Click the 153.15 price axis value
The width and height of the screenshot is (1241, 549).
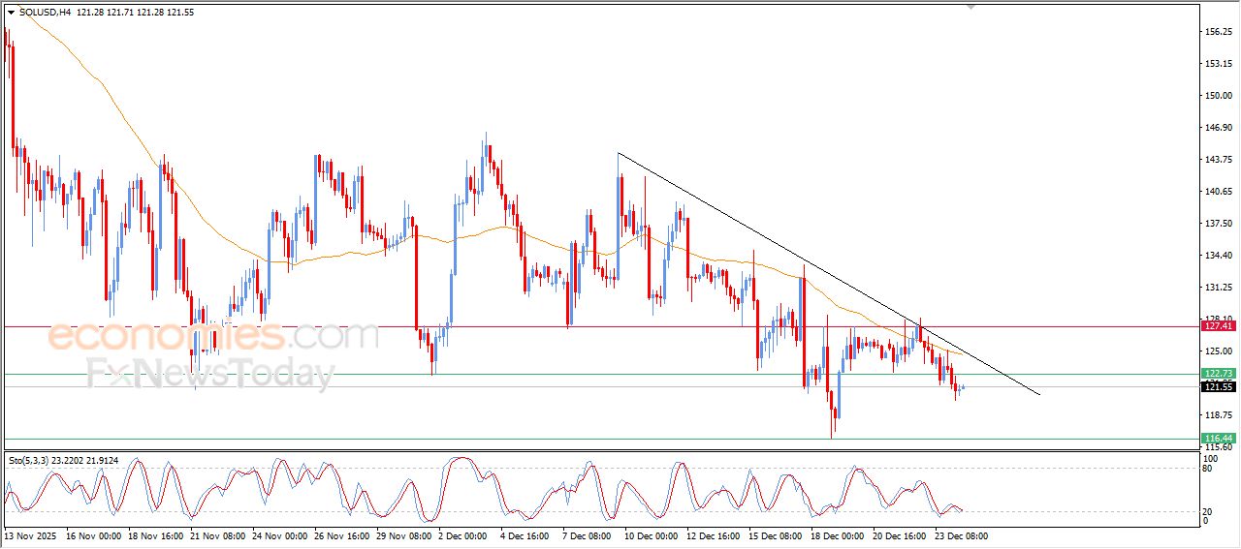coord(1218,64)
